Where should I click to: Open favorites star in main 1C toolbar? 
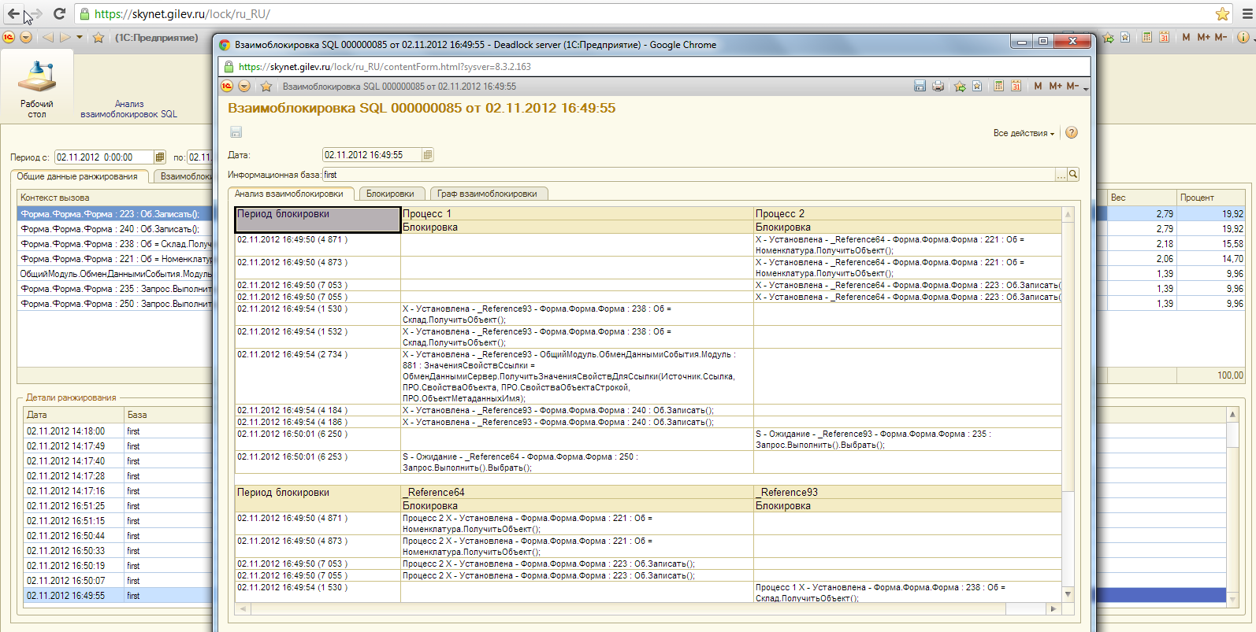98,37
